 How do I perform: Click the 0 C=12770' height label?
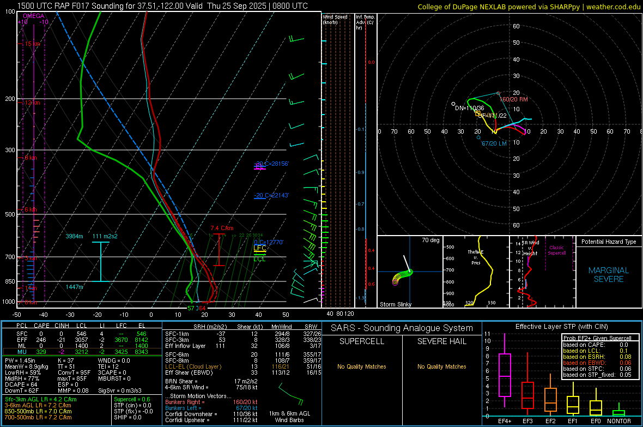pos(269,242)
